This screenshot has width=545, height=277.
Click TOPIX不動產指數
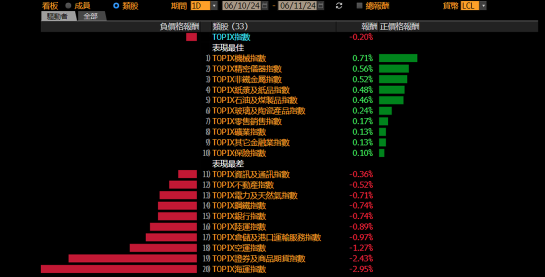click(243, 184)
